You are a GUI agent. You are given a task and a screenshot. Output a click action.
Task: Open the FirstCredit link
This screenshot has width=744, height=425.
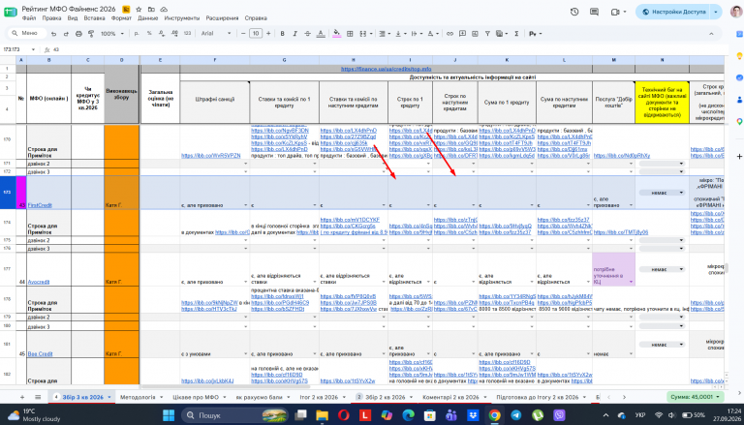[x=40, y=205]
